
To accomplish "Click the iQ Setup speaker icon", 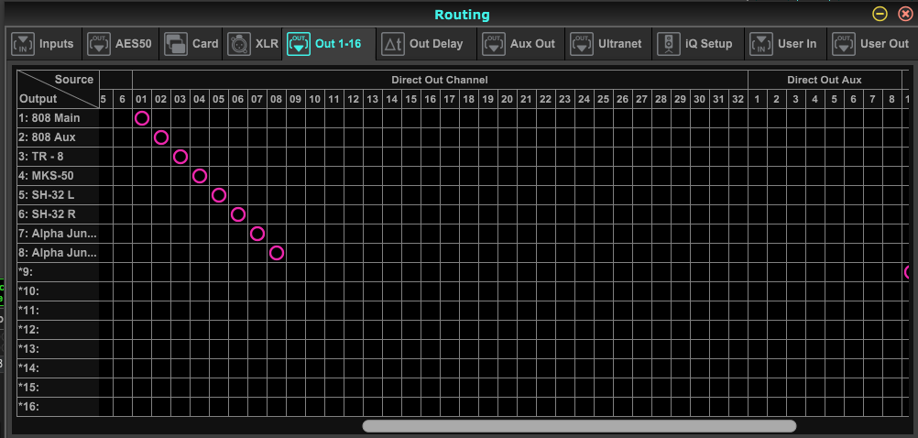I will click(x=669, y=44).
